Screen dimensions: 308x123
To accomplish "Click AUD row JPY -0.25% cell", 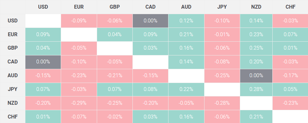I will [x=222, y=76].
